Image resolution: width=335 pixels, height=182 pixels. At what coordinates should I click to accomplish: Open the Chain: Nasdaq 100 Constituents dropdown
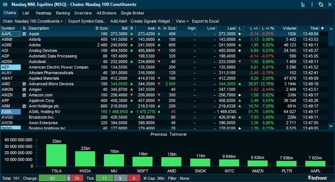click(x=33, y=21)
